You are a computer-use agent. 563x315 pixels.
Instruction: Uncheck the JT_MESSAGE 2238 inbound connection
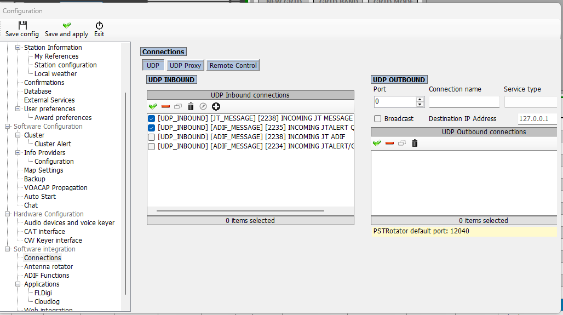tap(152, 118)
